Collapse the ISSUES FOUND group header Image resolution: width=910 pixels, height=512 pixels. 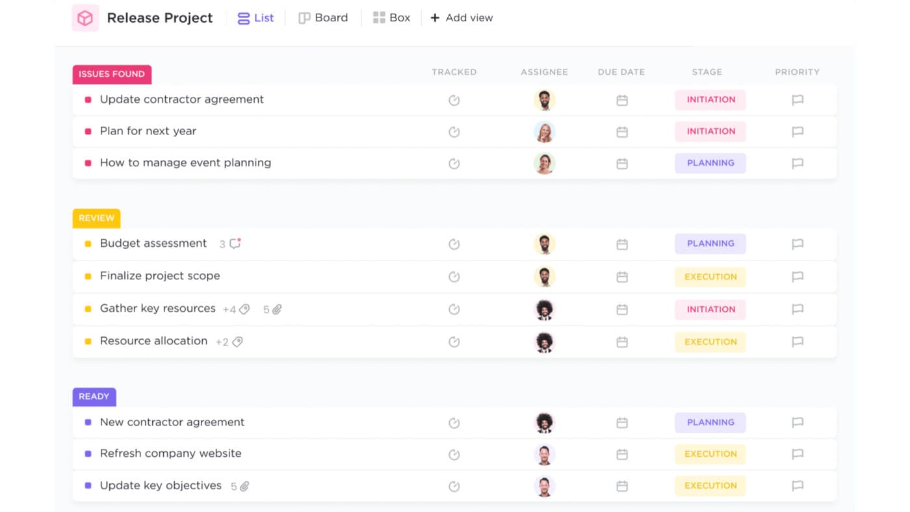(x=112, y=74)
